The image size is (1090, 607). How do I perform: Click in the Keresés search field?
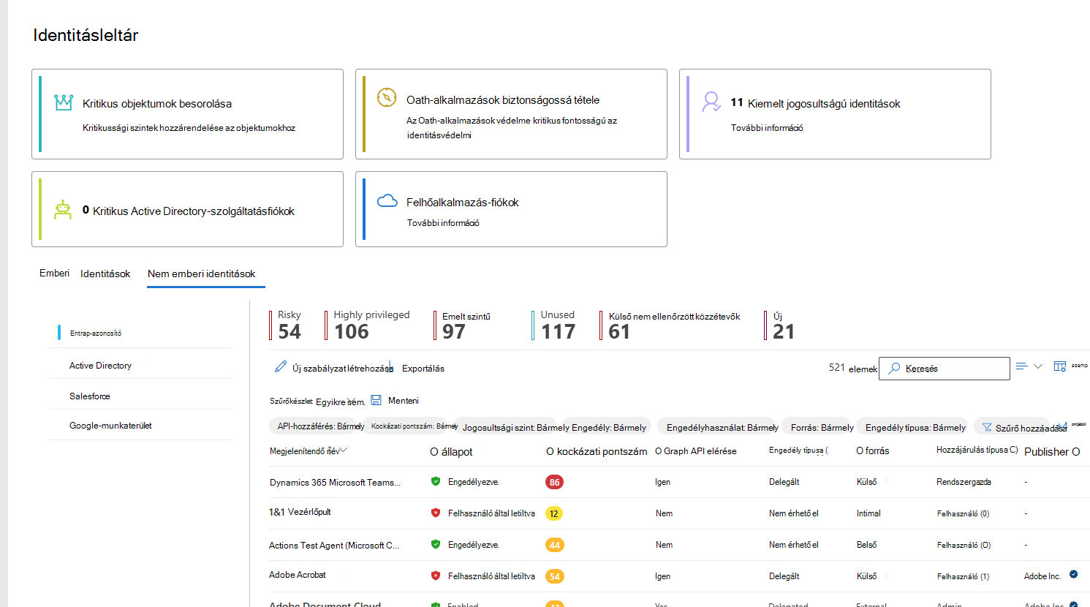[x=945, y=369]
